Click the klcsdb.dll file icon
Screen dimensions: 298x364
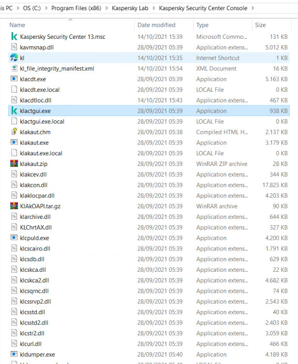click(14, 259)
